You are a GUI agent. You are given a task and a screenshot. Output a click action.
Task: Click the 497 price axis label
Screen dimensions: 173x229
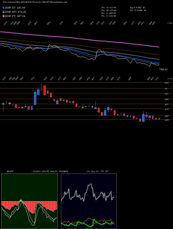[x=167, y=104]
